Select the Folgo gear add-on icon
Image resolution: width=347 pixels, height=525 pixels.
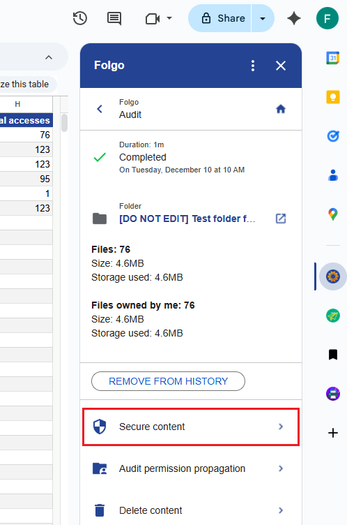pos(333,276)
